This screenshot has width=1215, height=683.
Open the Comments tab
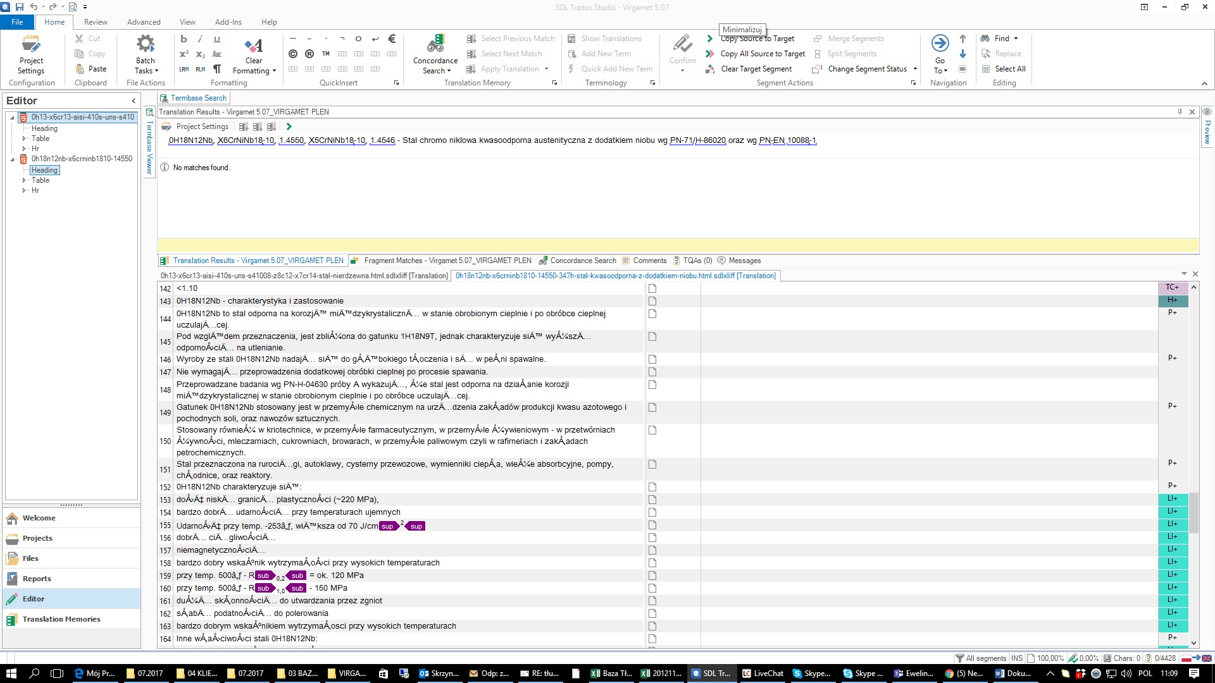click(644, 261)
